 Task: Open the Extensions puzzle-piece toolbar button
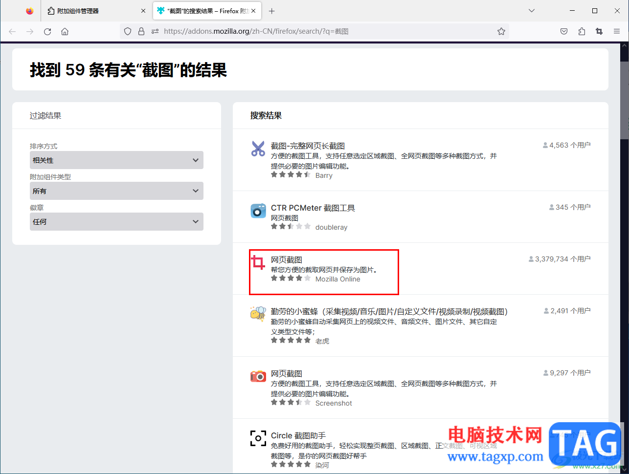(582, 31)
